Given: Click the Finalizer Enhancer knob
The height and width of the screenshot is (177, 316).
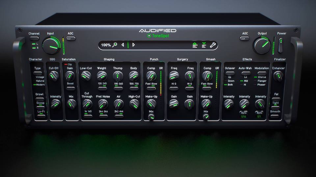Looking at the screenshot, I should (x=278, y=76).
